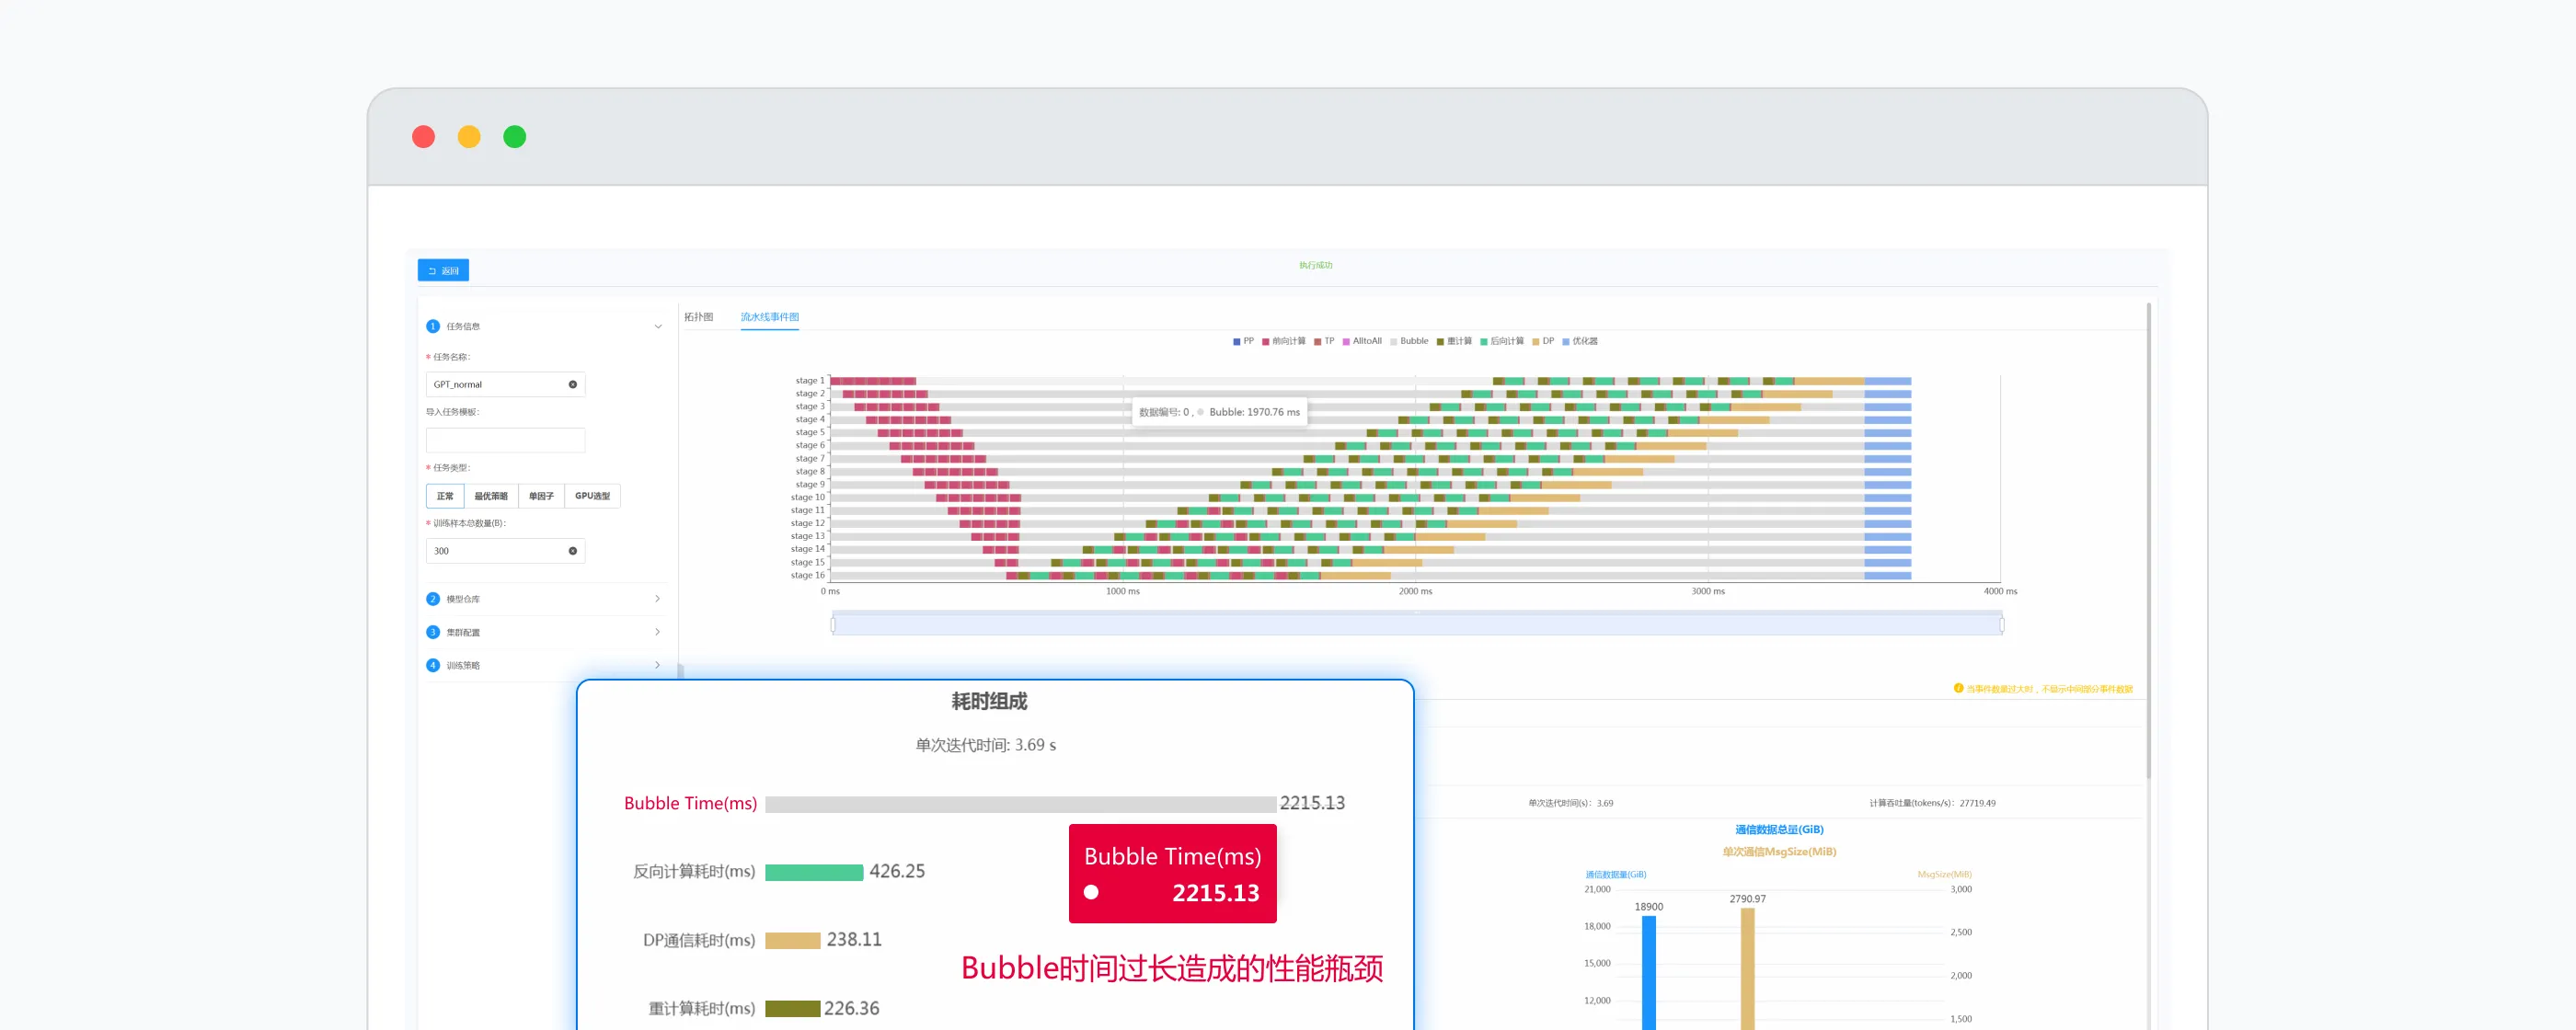This screenshot has width=2576, height=1030.
Task: Click the GPT_normal task name input
Action: pyautogui.click(x=505, y=384)
